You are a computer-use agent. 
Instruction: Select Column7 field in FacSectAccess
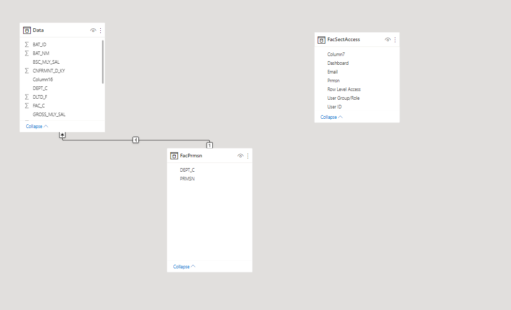point(336,54)
